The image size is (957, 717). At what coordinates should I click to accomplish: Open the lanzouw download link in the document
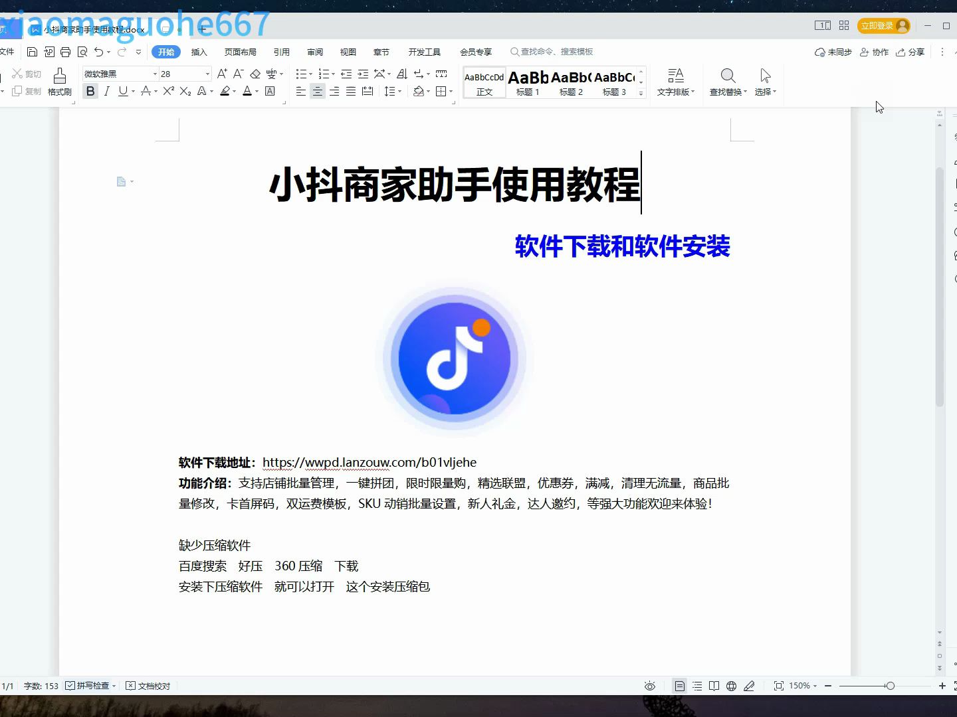tap(370, 462)
